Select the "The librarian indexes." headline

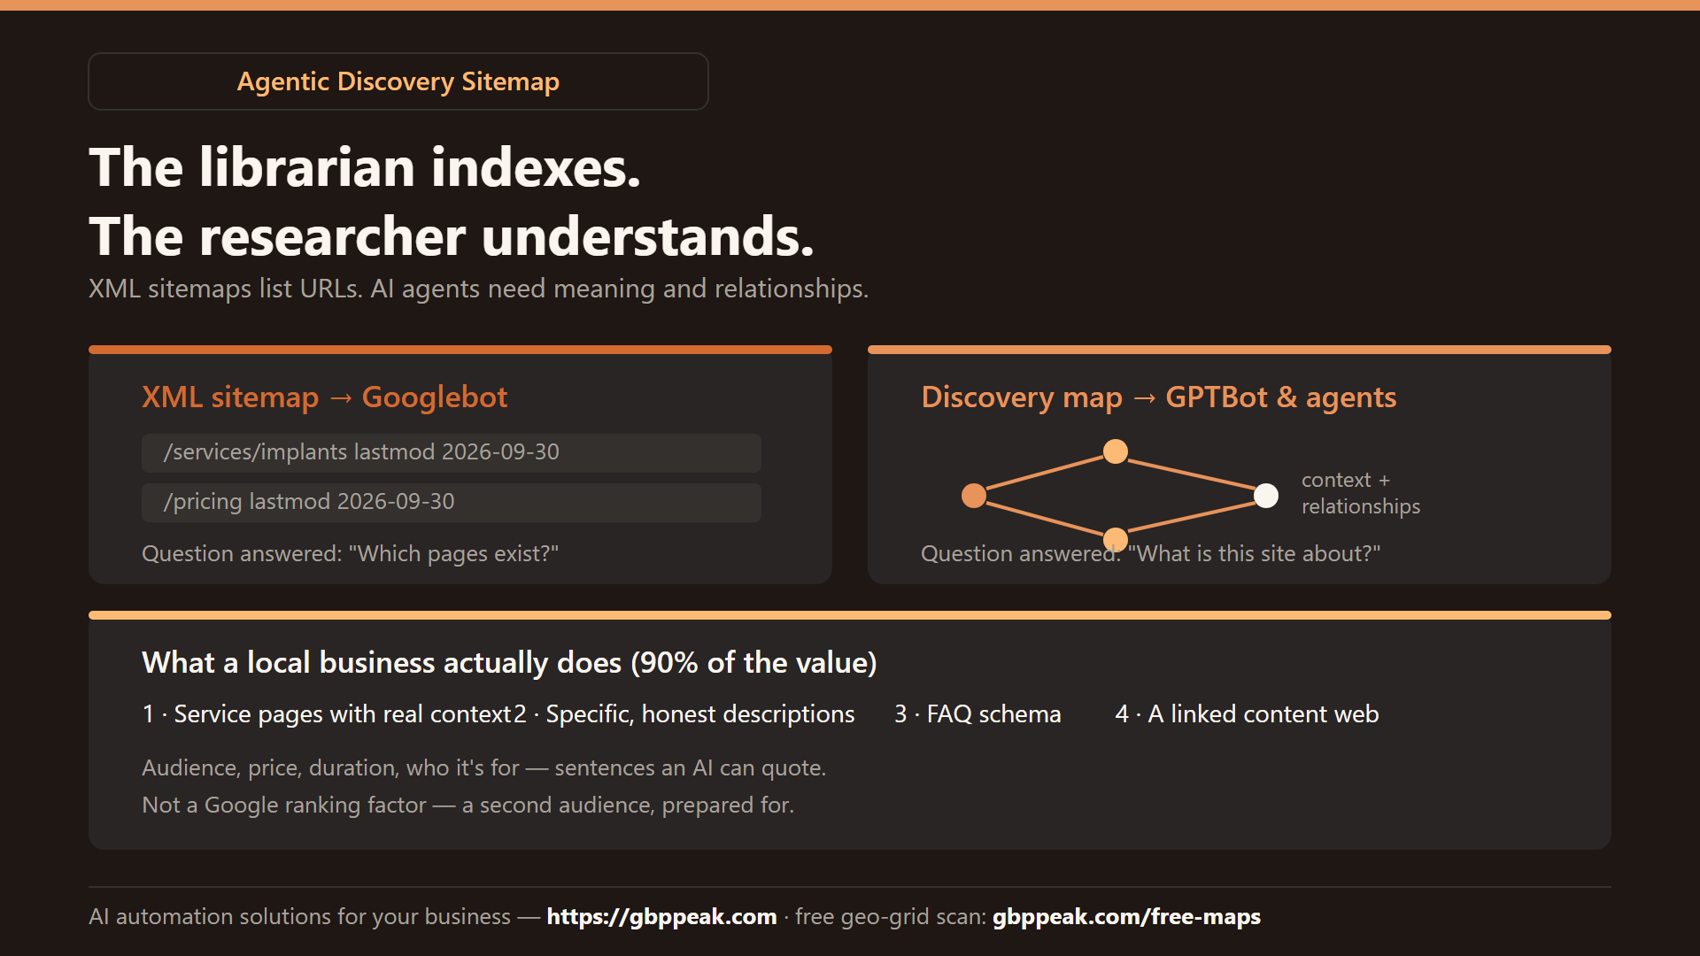pyautogui.click(x=365, y=167)
